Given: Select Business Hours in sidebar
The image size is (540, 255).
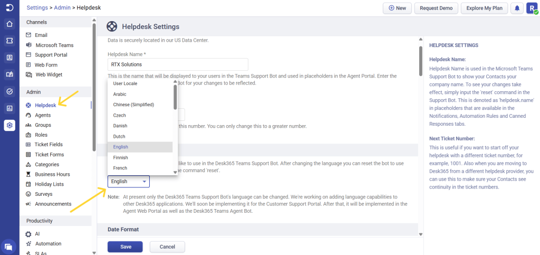Looking at the screenshot, I should [x=52, y=174].
